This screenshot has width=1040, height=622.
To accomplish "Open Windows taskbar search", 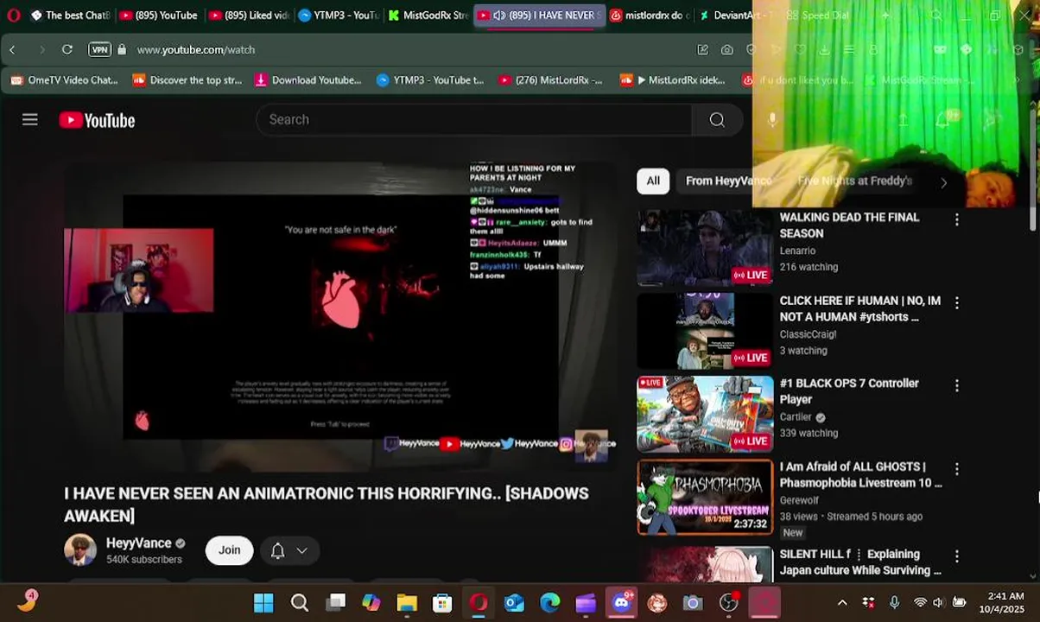I will click(299, 602).
